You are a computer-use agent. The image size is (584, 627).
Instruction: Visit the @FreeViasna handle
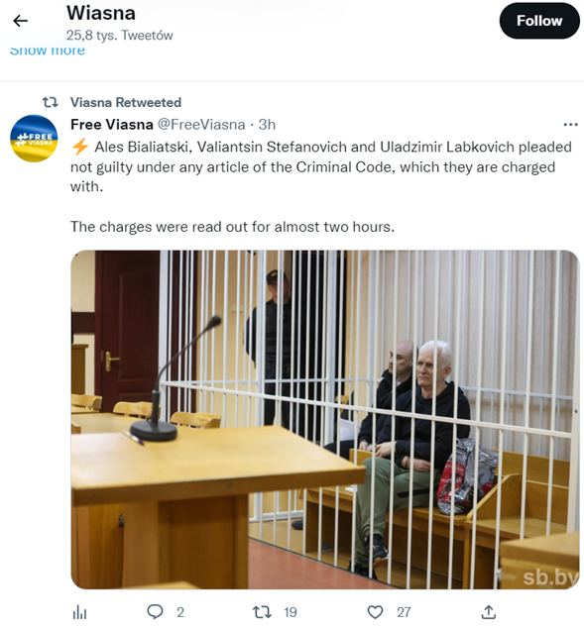click(x=201, y=125)
